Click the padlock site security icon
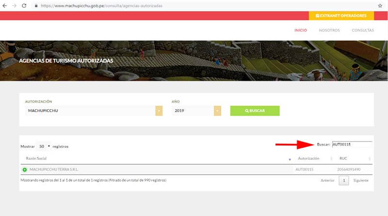This screenshot has height=216, width=388. [x=35, y=5]
